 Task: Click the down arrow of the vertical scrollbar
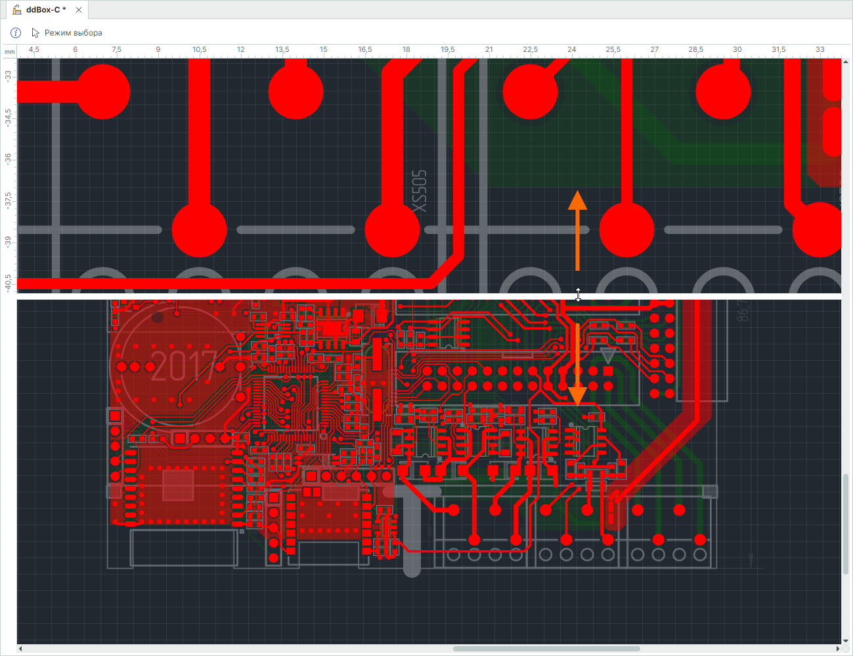[846, 641]
